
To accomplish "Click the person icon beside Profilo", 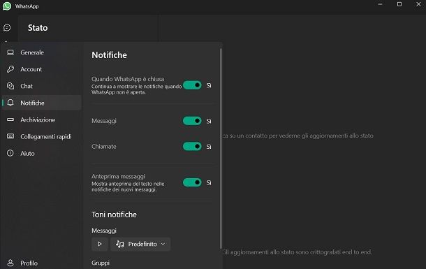I will tap(10, 263).
